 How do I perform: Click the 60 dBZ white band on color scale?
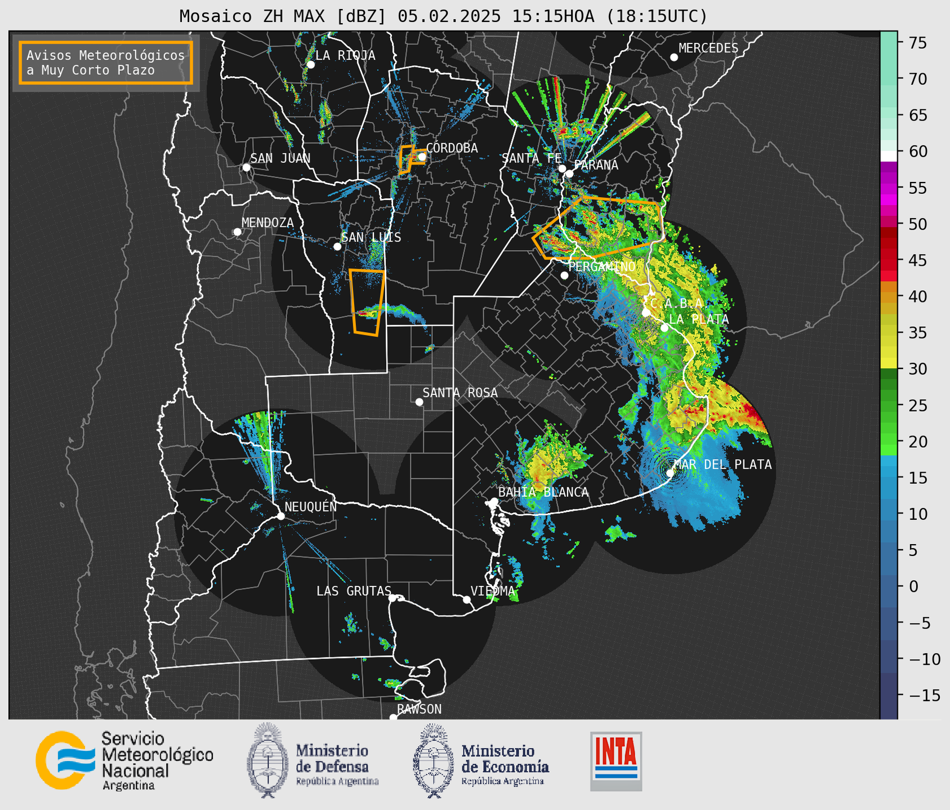click(889, 156)
